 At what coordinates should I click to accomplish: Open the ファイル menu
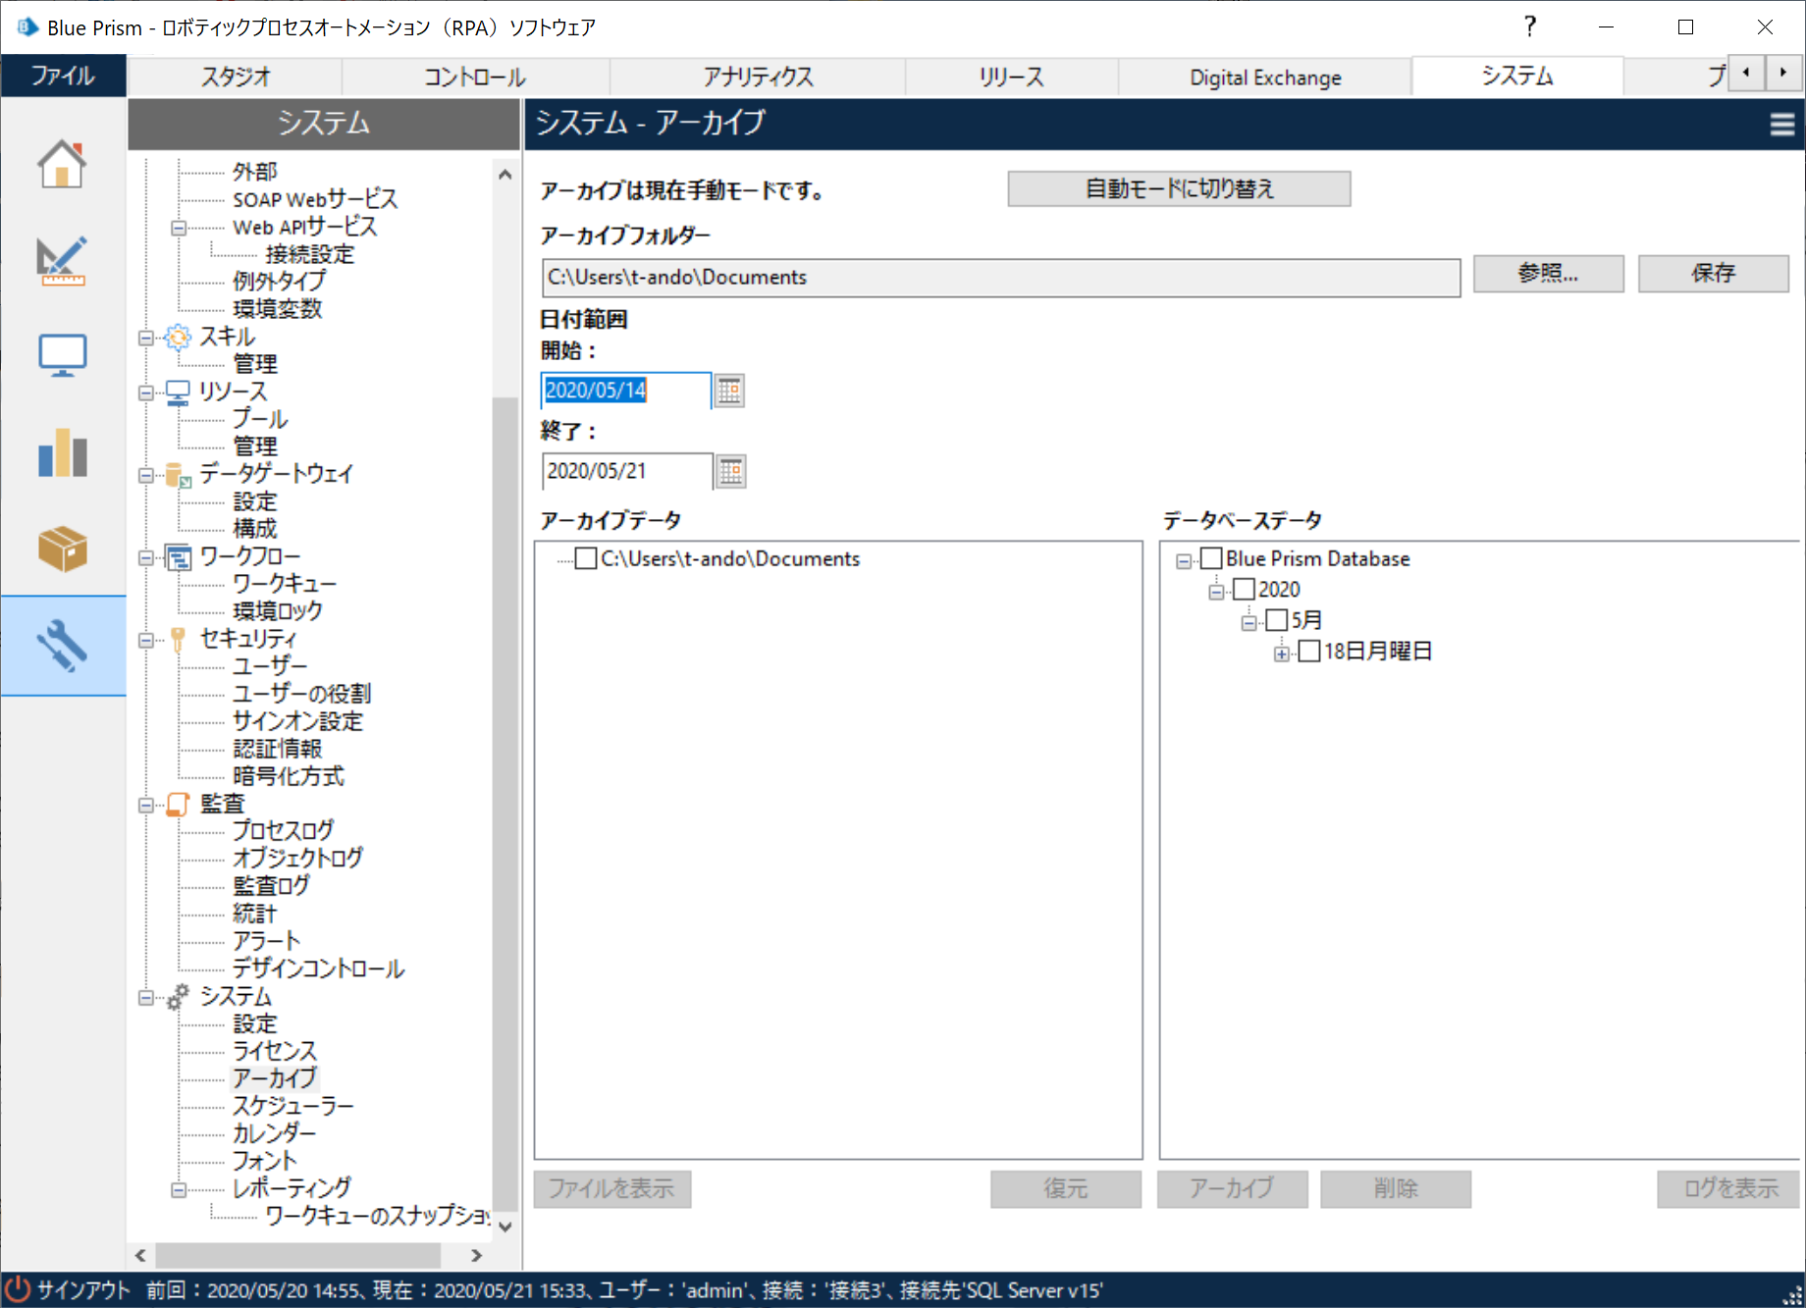tap(63, 76)
